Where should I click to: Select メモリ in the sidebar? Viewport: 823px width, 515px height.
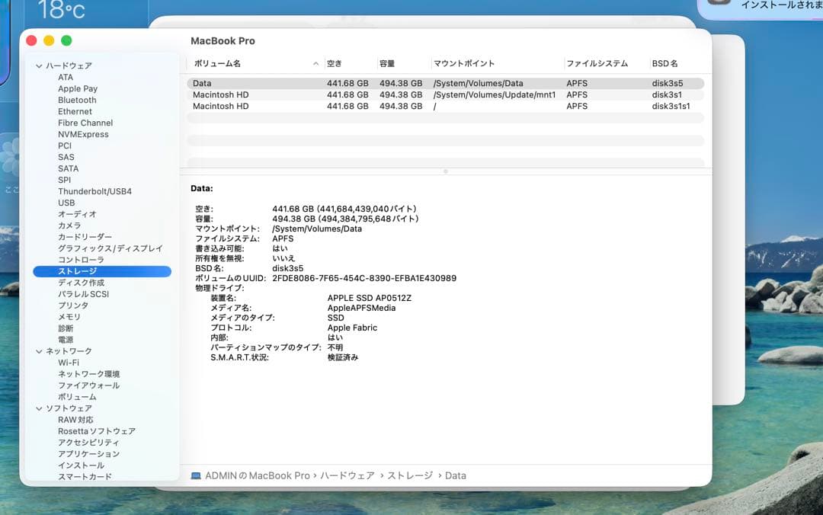[x=69, y=317]
